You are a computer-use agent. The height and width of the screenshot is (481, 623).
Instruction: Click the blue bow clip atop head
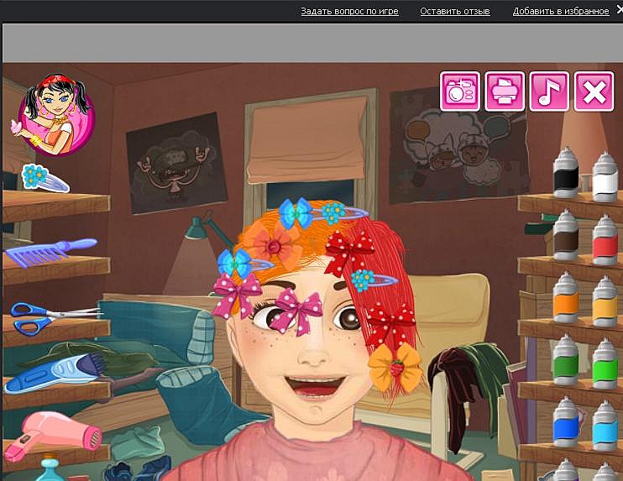coord(296,213)
